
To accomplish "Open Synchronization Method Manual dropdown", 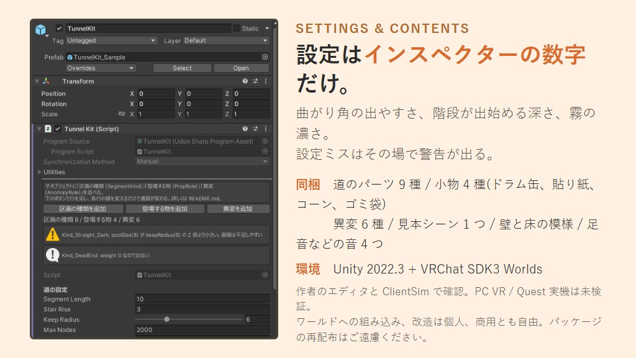I will [202, 162].
